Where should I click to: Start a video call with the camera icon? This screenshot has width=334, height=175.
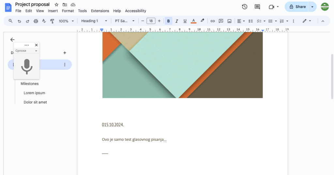(271, 7)
